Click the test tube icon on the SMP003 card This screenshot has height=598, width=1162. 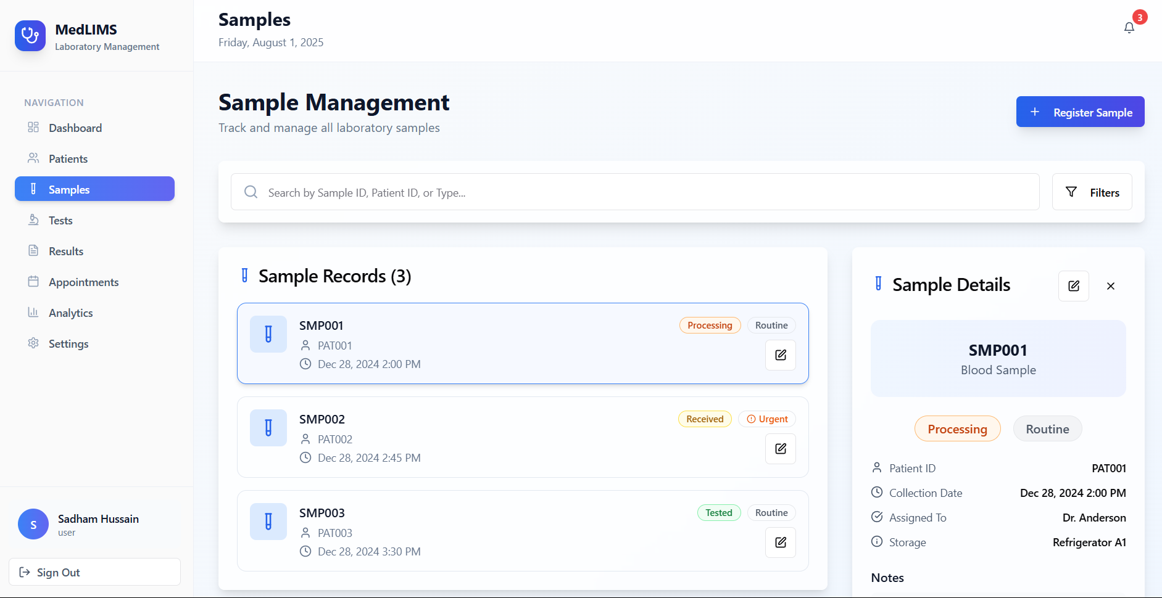click(268, 522)
